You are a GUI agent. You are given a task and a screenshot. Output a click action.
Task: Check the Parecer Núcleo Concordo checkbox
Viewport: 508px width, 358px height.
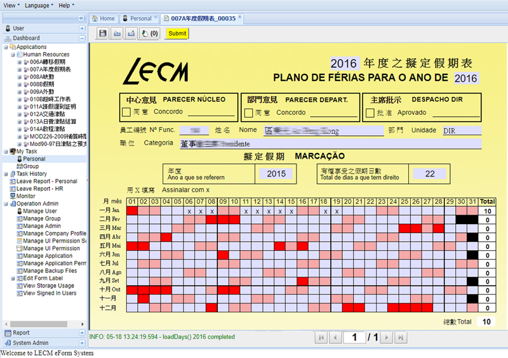pos(126,113)
